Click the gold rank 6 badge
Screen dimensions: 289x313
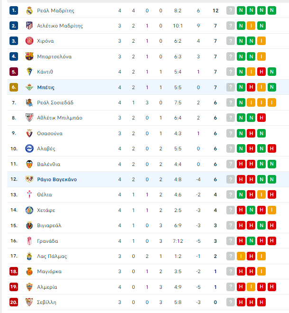[14, 87]
